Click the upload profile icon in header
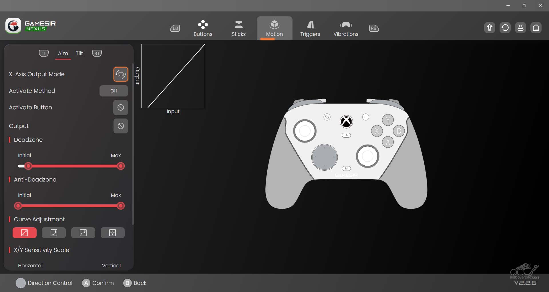The height and width of the screenshot is (292, 549). pos(490,28)
